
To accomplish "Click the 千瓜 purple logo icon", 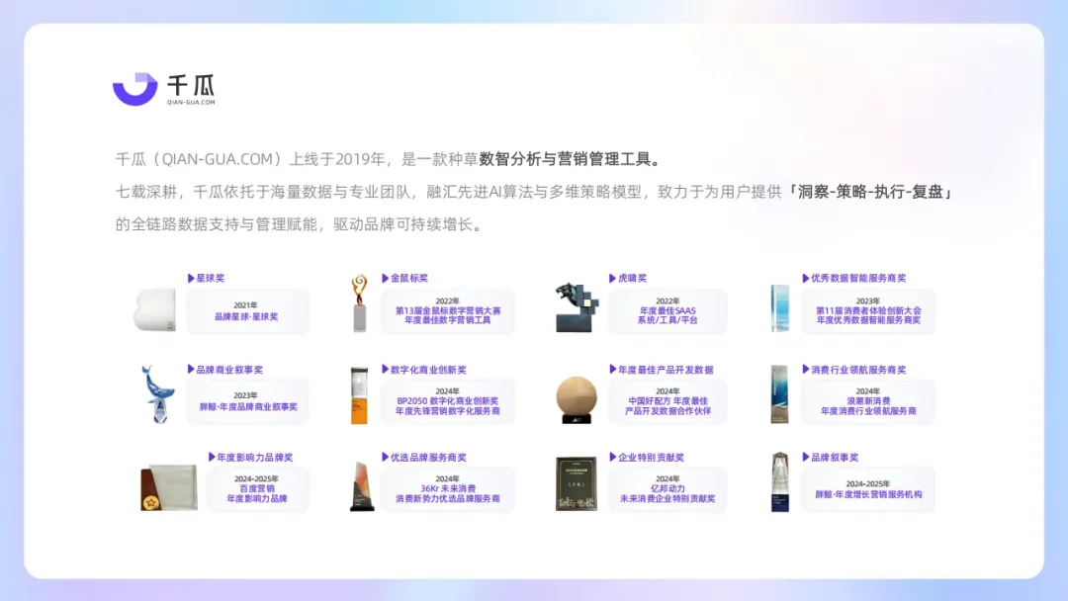I will [x=134, y=89].
